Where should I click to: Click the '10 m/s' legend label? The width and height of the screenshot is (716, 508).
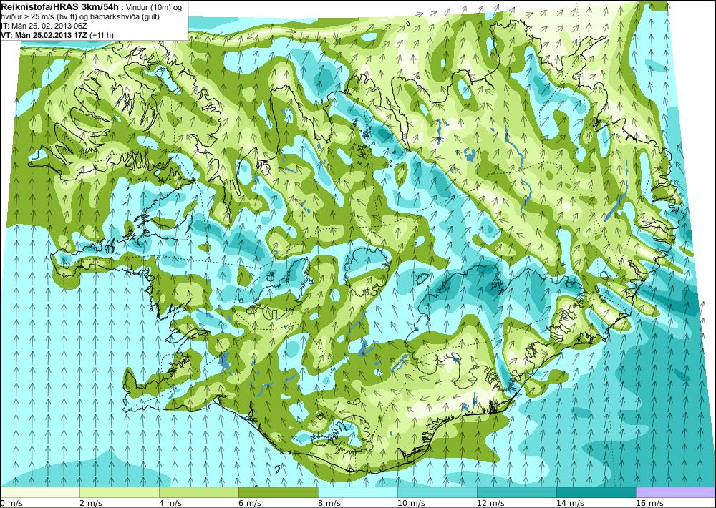[x=411, y=503]
